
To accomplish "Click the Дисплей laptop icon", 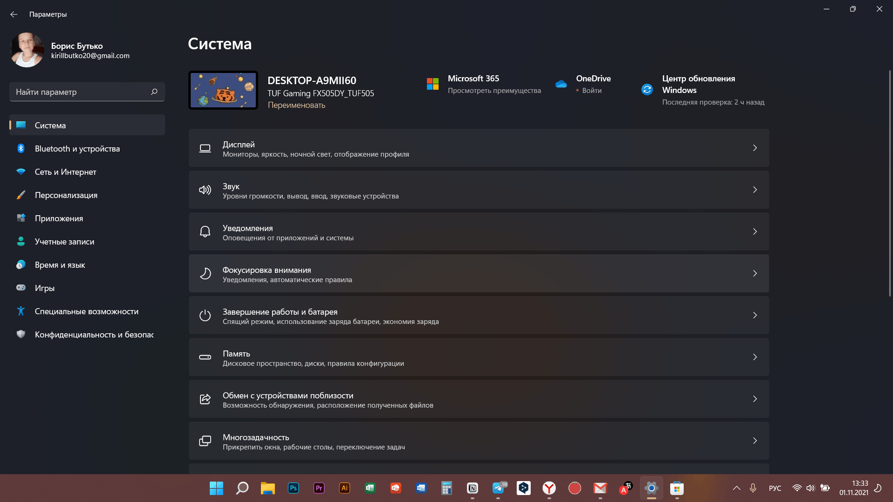I will (205, 148).
